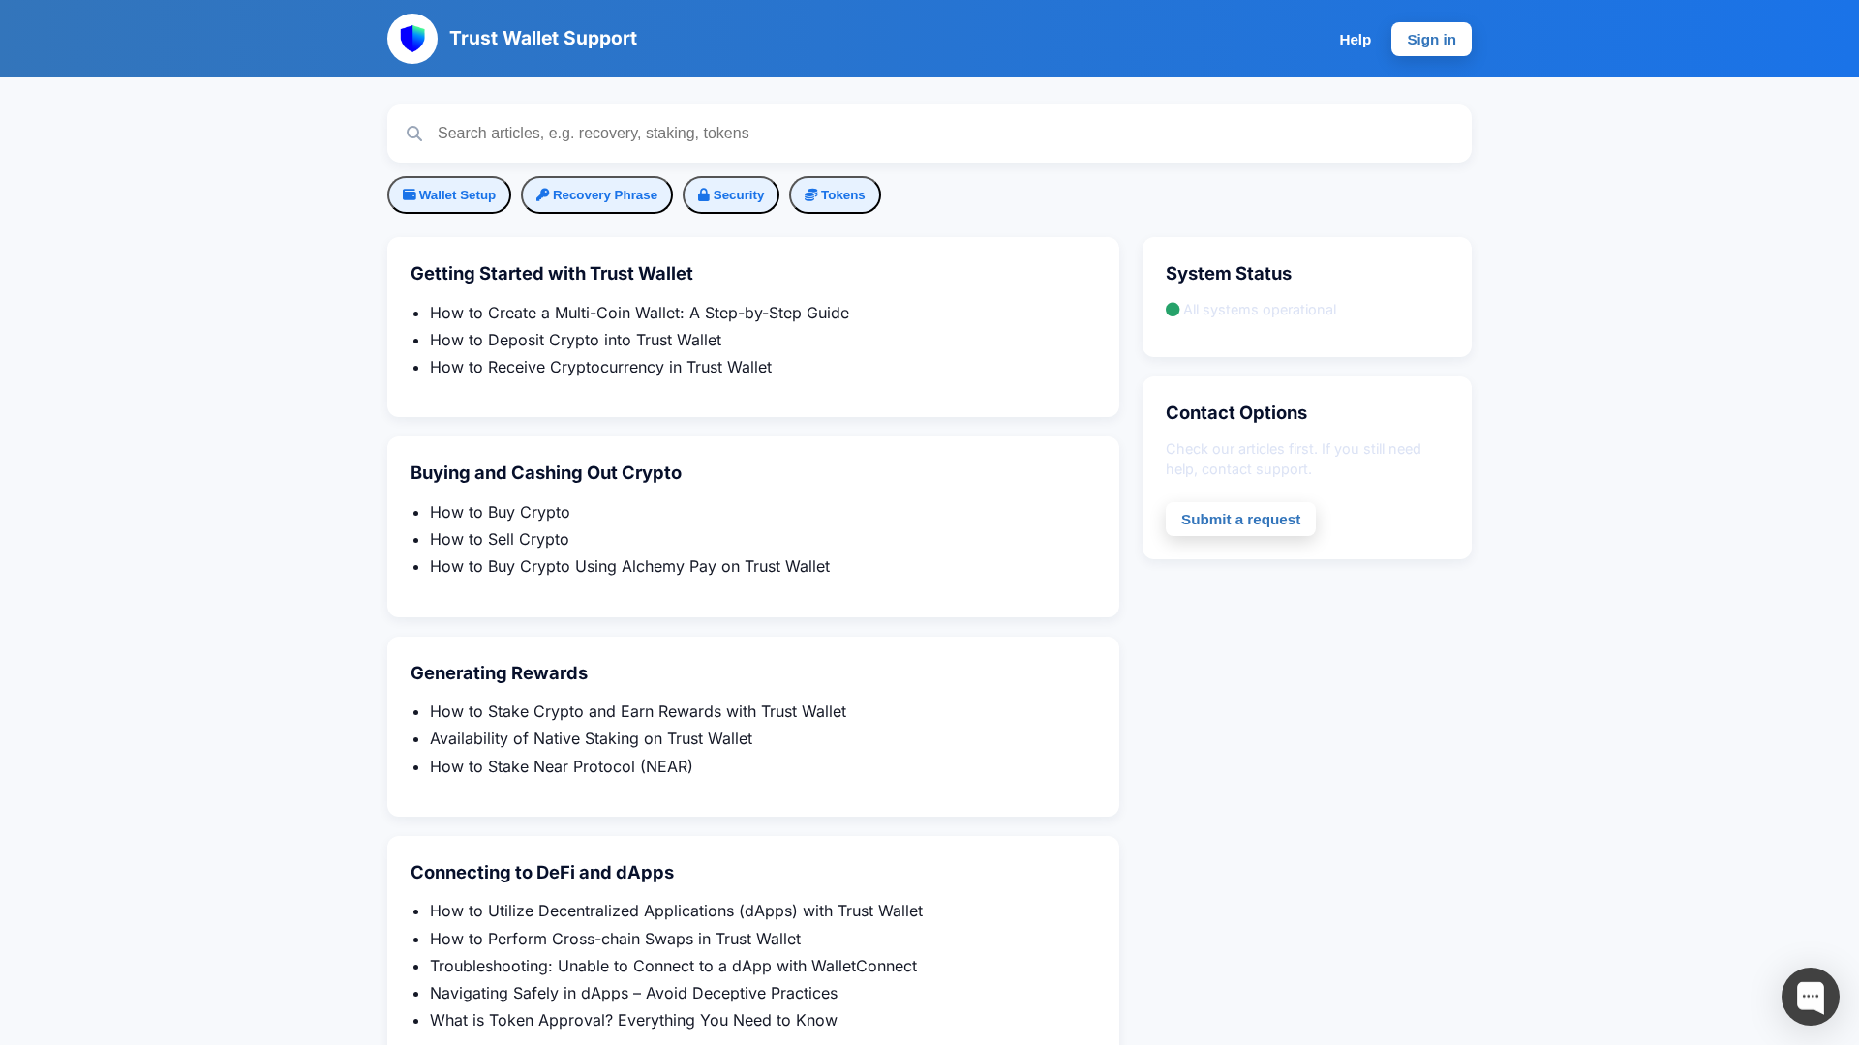Select the Tokens category chip
The image size is (1859, 1045).
(835, 195)
